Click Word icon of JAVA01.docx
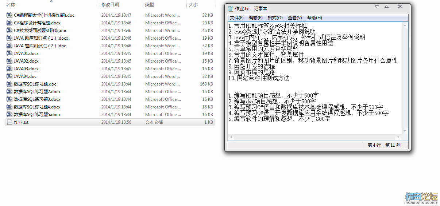Image resolution: width=440 pixels, height=206 pixels. (9, 54)
